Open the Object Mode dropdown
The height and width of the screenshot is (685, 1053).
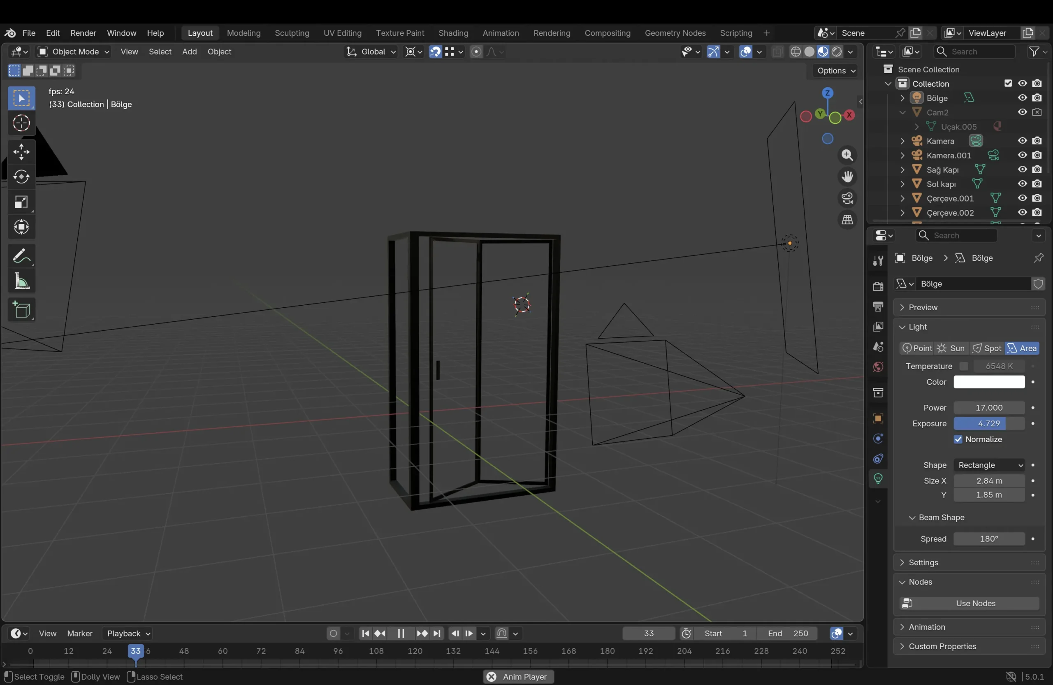click(74, 52)
